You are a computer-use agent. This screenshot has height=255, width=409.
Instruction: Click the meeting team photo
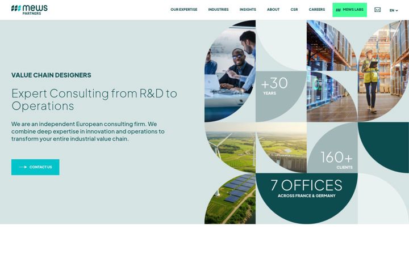click(230, 71)
